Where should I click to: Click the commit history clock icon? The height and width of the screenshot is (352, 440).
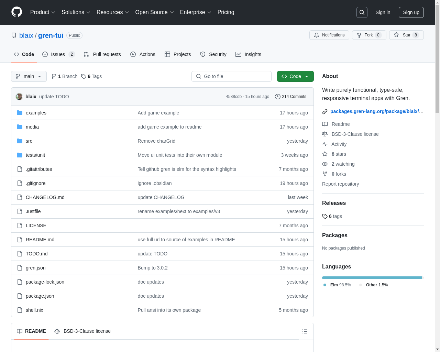coord(278,97)
